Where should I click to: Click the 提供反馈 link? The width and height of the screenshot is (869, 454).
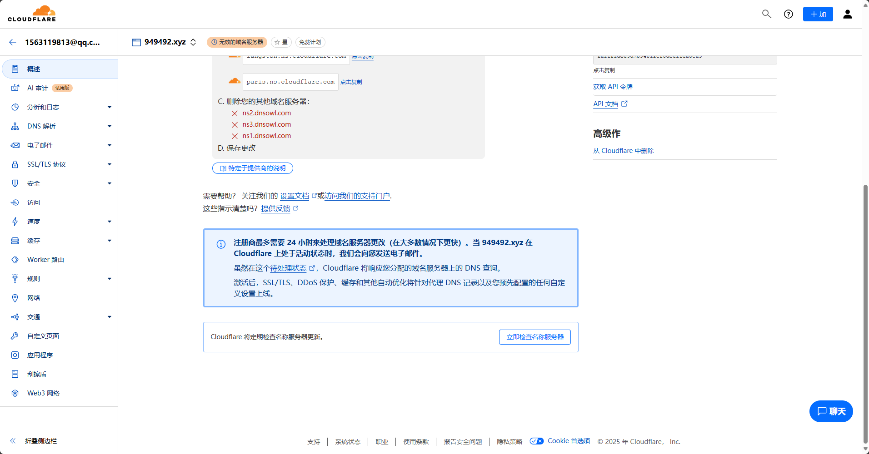tap(275, 209)
